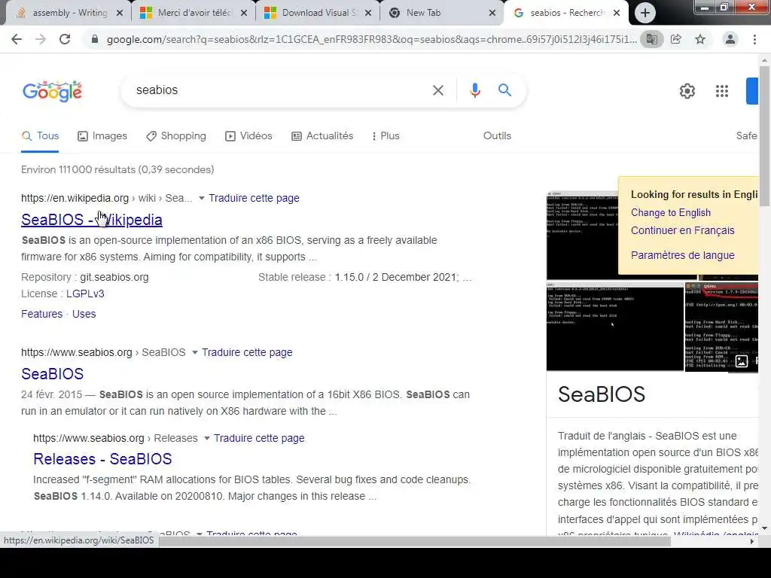Open the LGPLv3 license link

85,294
